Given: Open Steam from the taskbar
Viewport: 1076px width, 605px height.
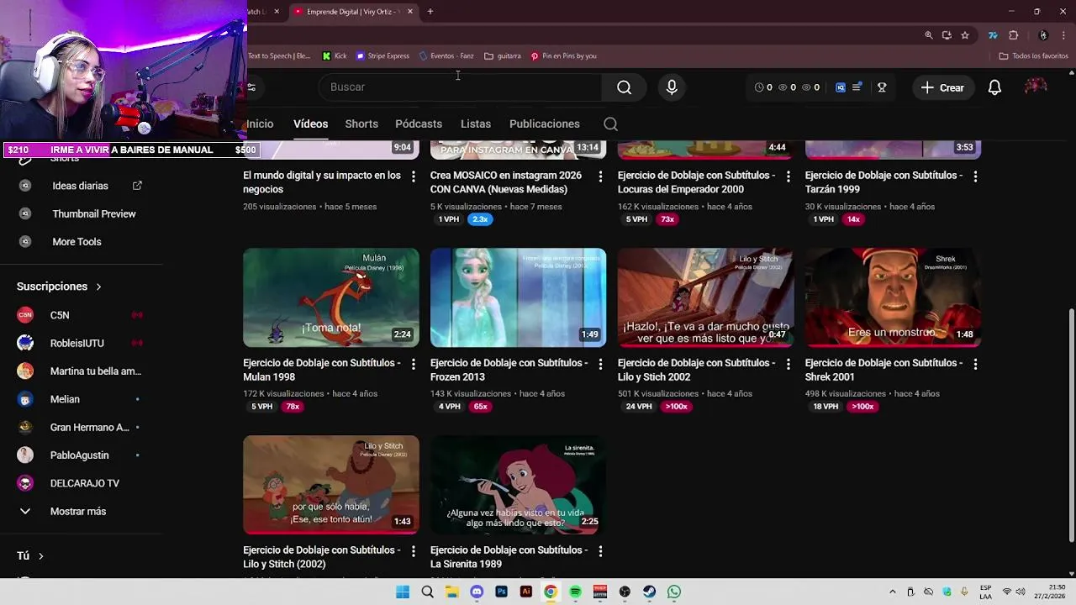Looking at the screenshot, I should point(650,592).
